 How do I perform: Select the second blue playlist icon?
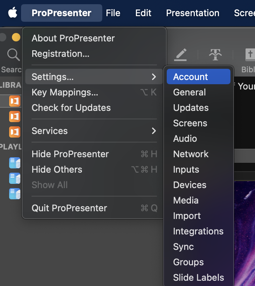(15, 178)
